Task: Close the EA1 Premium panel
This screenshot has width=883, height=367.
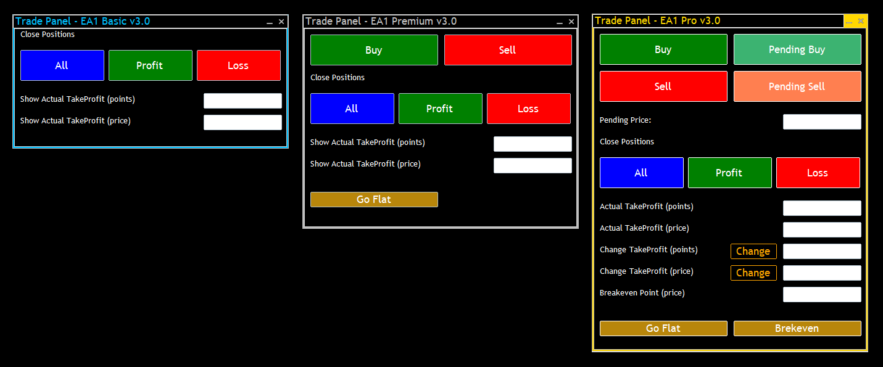Action: coord(571,22)
